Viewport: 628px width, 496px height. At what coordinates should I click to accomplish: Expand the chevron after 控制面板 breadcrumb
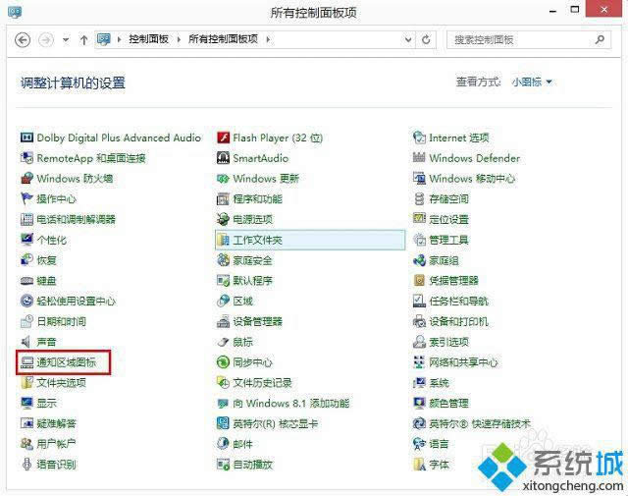[179, 39]
